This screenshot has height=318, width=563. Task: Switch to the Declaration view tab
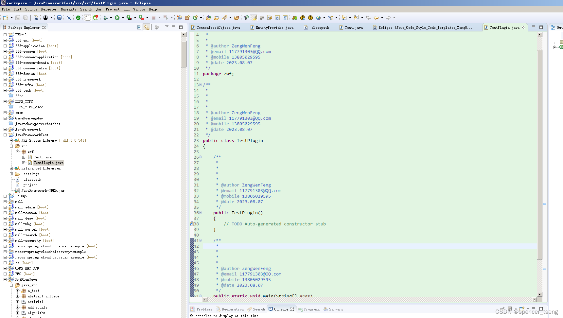click(230, 309)
